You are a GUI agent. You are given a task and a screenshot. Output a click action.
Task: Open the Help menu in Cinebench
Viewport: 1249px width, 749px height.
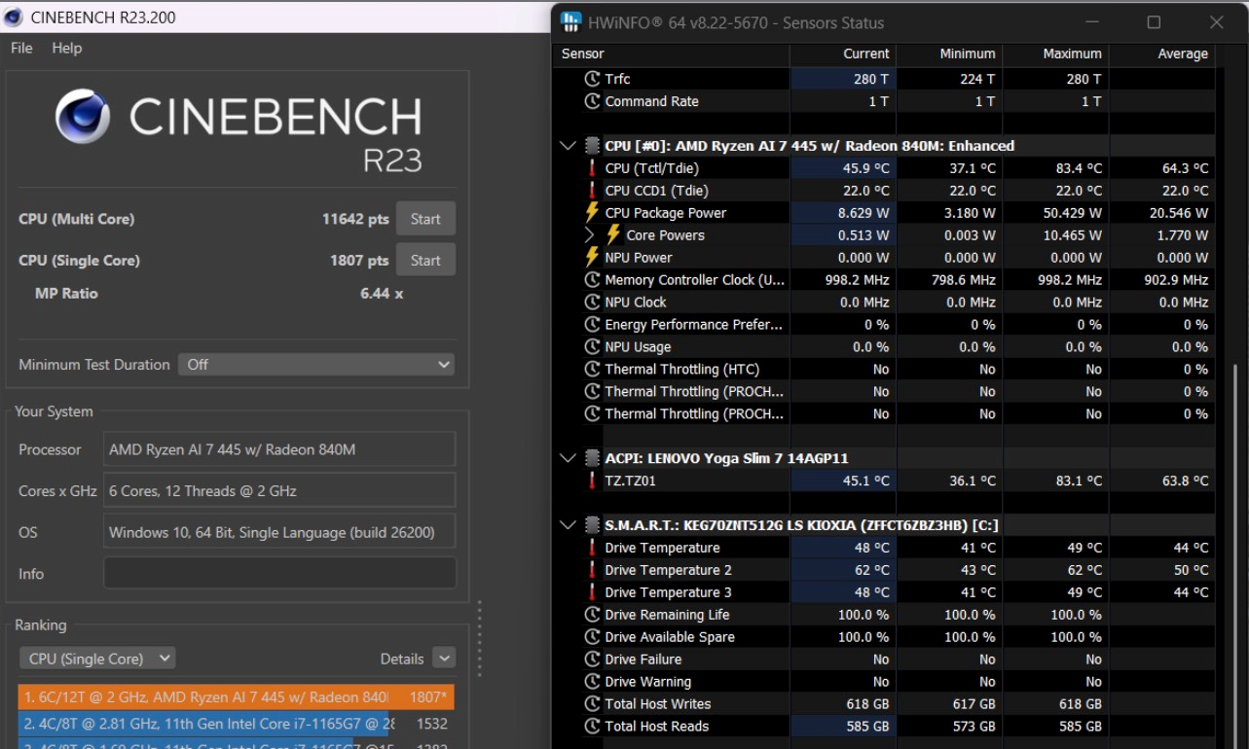(x=67, y=48)
